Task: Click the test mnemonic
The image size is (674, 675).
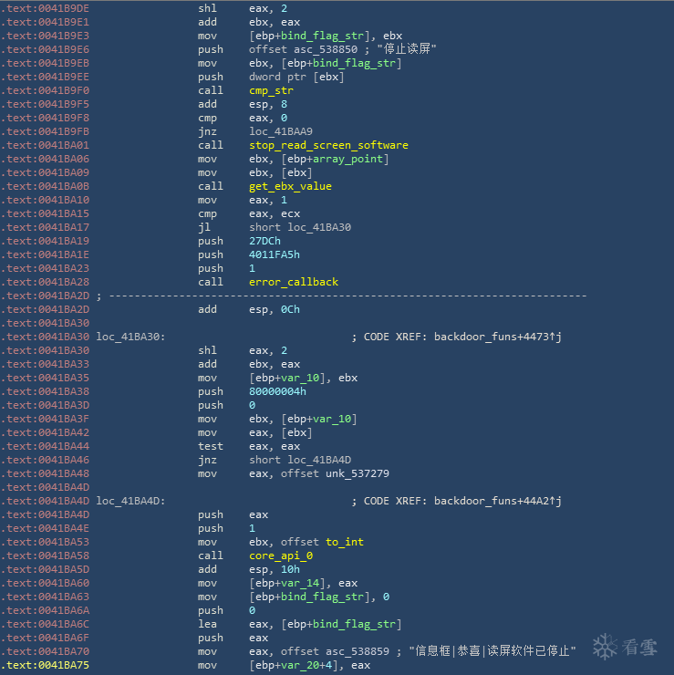Action: coord(211,446)
